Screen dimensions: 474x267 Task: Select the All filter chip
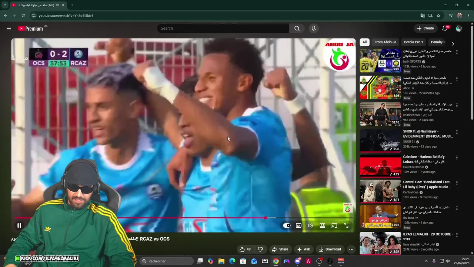pos(365,42)
